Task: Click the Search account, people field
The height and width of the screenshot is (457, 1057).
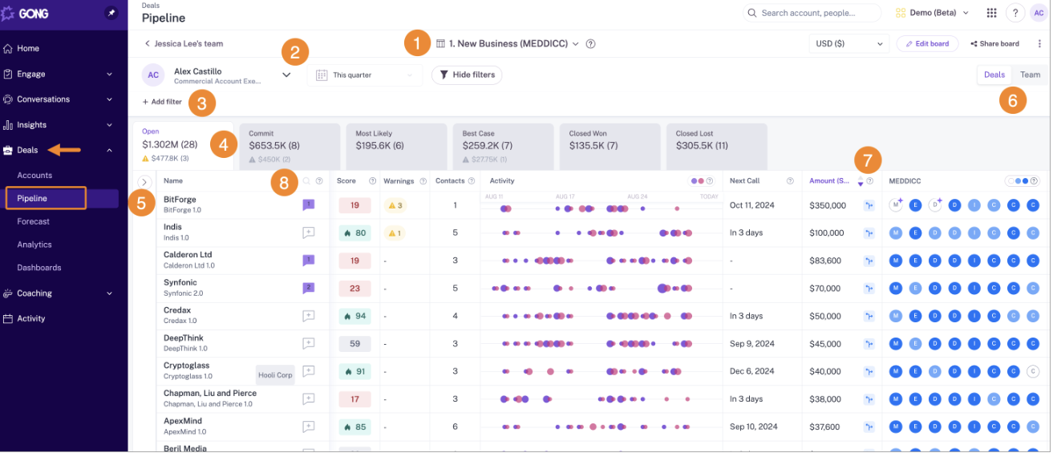Action: tap(813, 13)
